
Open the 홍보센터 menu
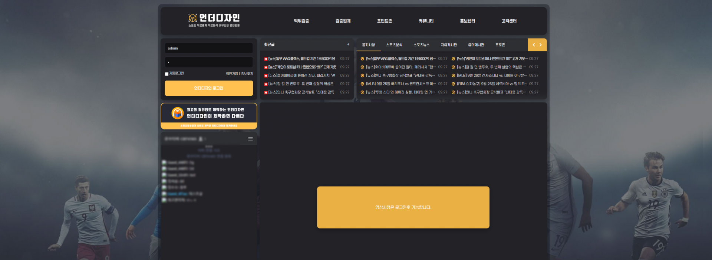(468, 21)
